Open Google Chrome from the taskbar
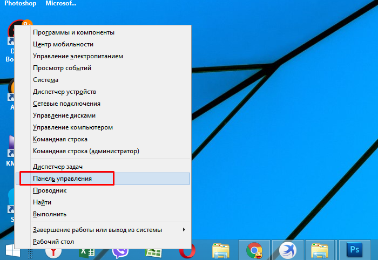 (x=254, y=251)
